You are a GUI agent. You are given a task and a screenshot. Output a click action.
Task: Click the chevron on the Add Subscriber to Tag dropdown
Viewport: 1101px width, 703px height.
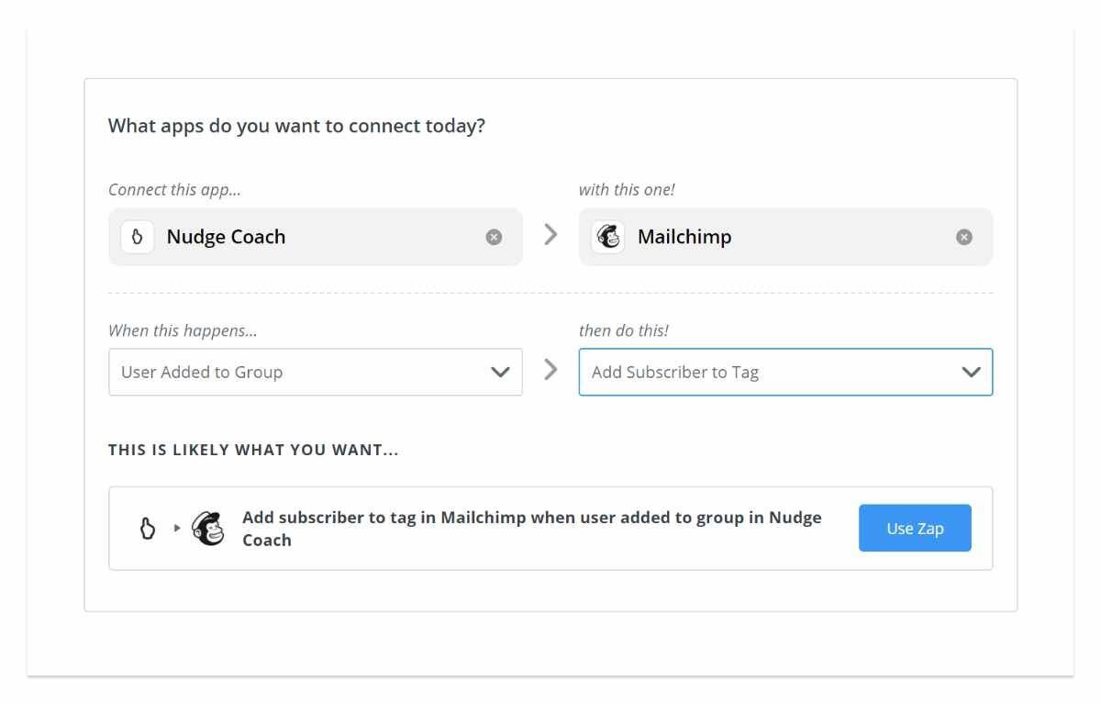pos(971,372)
